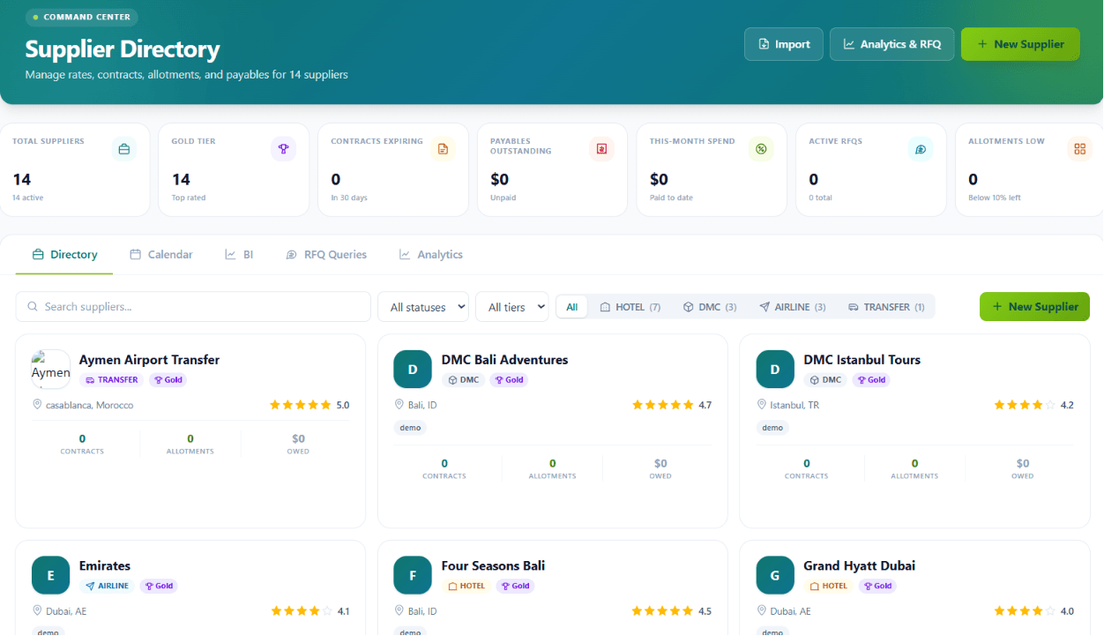This screenshot has width=1104, height=636.
Task: Open the Calendar tab
Action: coord(160,254)
